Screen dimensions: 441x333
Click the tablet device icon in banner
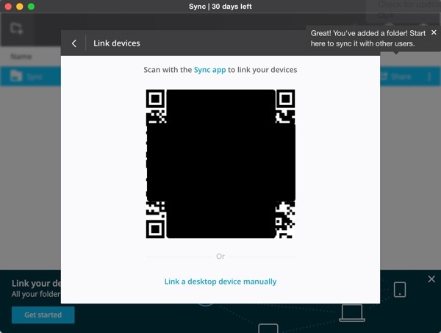tap(400, 290)
